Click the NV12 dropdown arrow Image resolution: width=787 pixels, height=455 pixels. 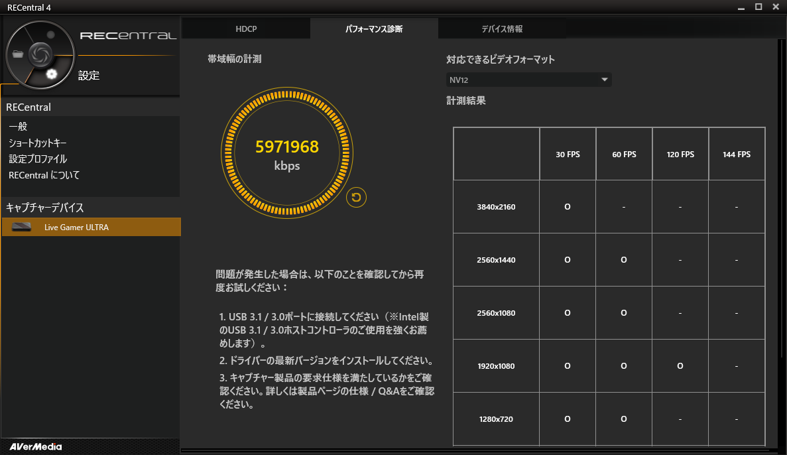click(604, 80)
